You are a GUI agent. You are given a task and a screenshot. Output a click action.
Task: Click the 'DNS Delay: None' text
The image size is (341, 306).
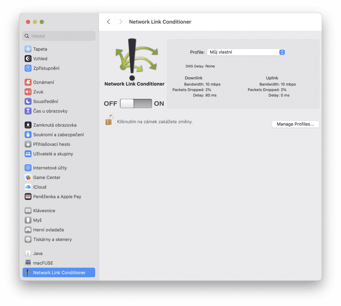click(x=200, y=66)
